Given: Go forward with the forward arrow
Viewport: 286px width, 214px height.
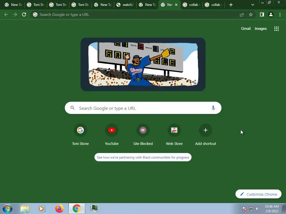Looking at the screenshot, I should [x=15, y=14].
